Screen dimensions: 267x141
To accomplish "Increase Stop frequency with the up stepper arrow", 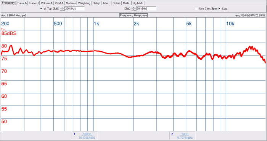I will pyautogui.click(x=134, y=8).
